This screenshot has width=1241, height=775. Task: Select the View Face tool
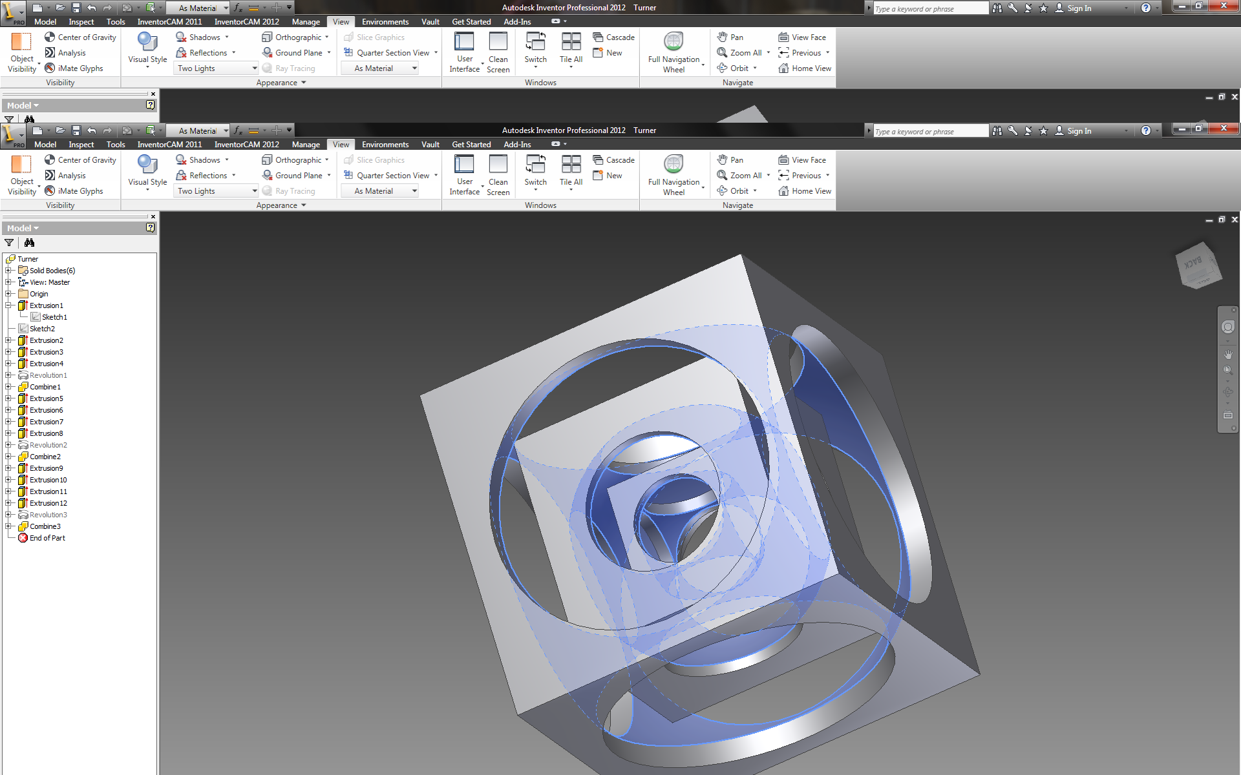(x=803, y=160)
